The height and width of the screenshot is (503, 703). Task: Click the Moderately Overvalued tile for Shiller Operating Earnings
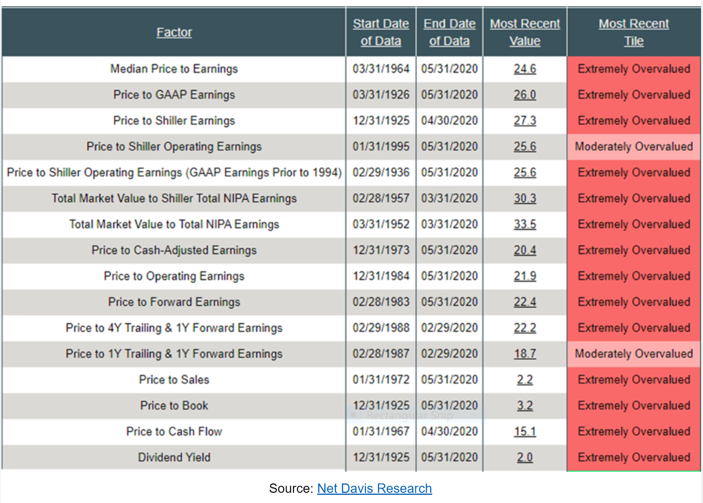tap(634, 147)
